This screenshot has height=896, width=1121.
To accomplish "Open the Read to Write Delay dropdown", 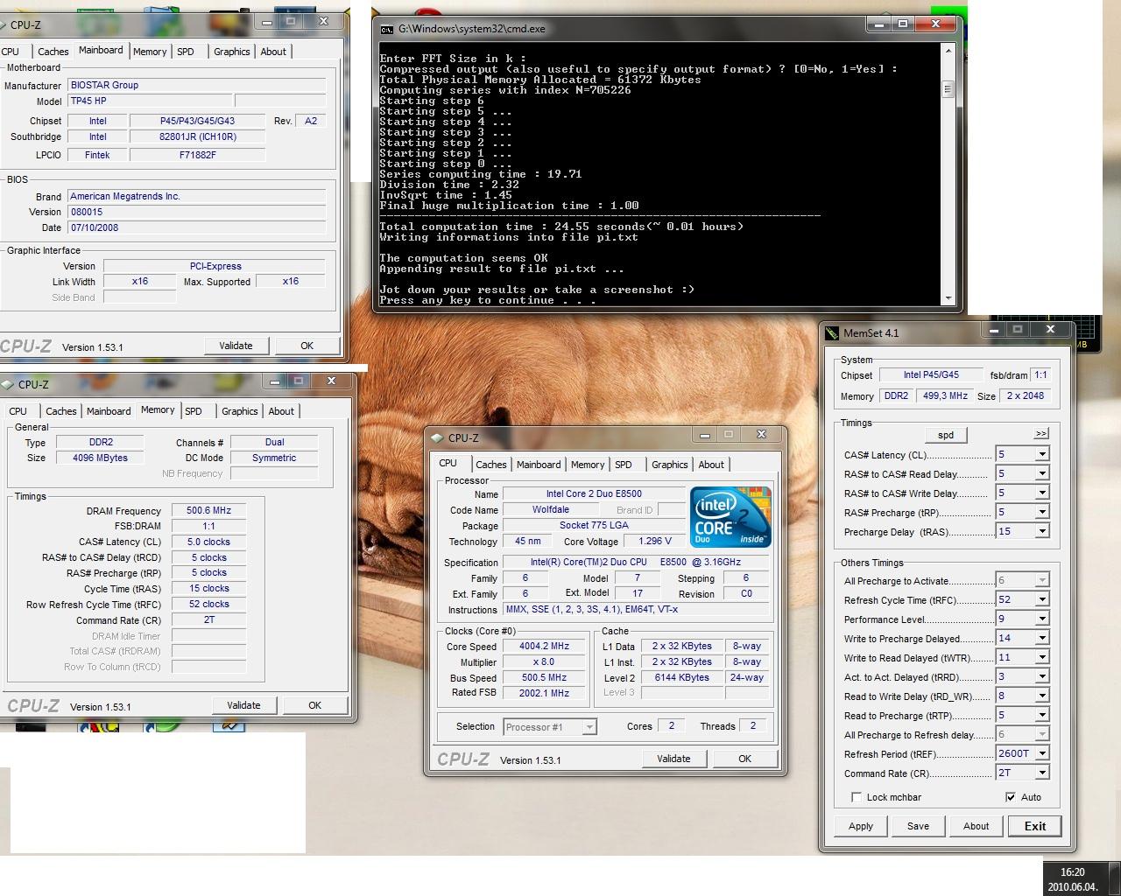I will [x=1042, y=696].
